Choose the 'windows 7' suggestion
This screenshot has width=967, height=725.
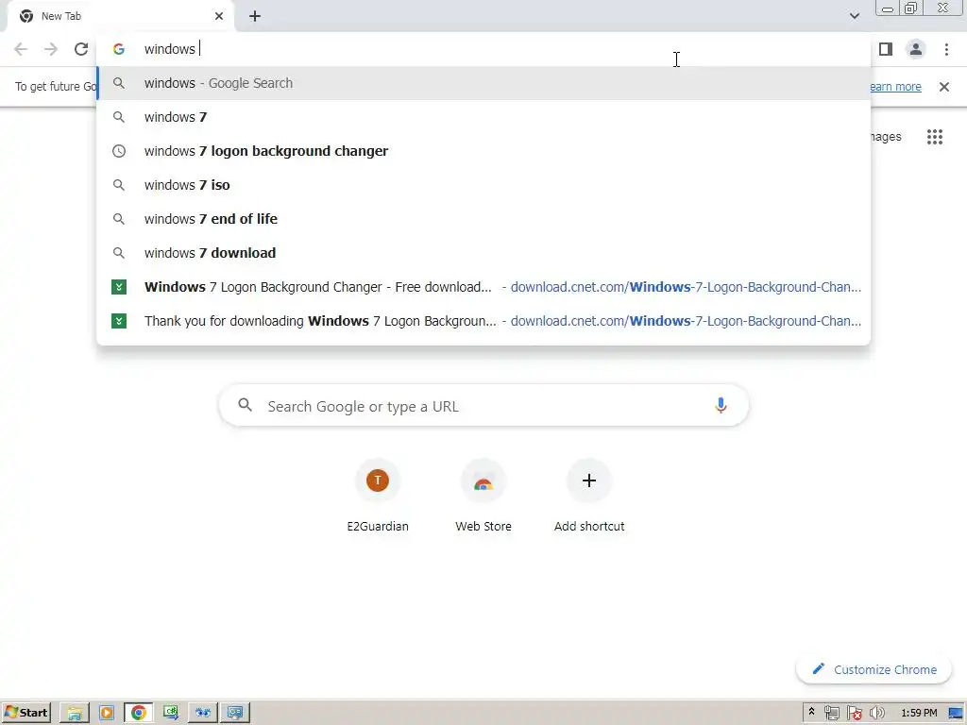pyautogui.click(x=483, y=117)
